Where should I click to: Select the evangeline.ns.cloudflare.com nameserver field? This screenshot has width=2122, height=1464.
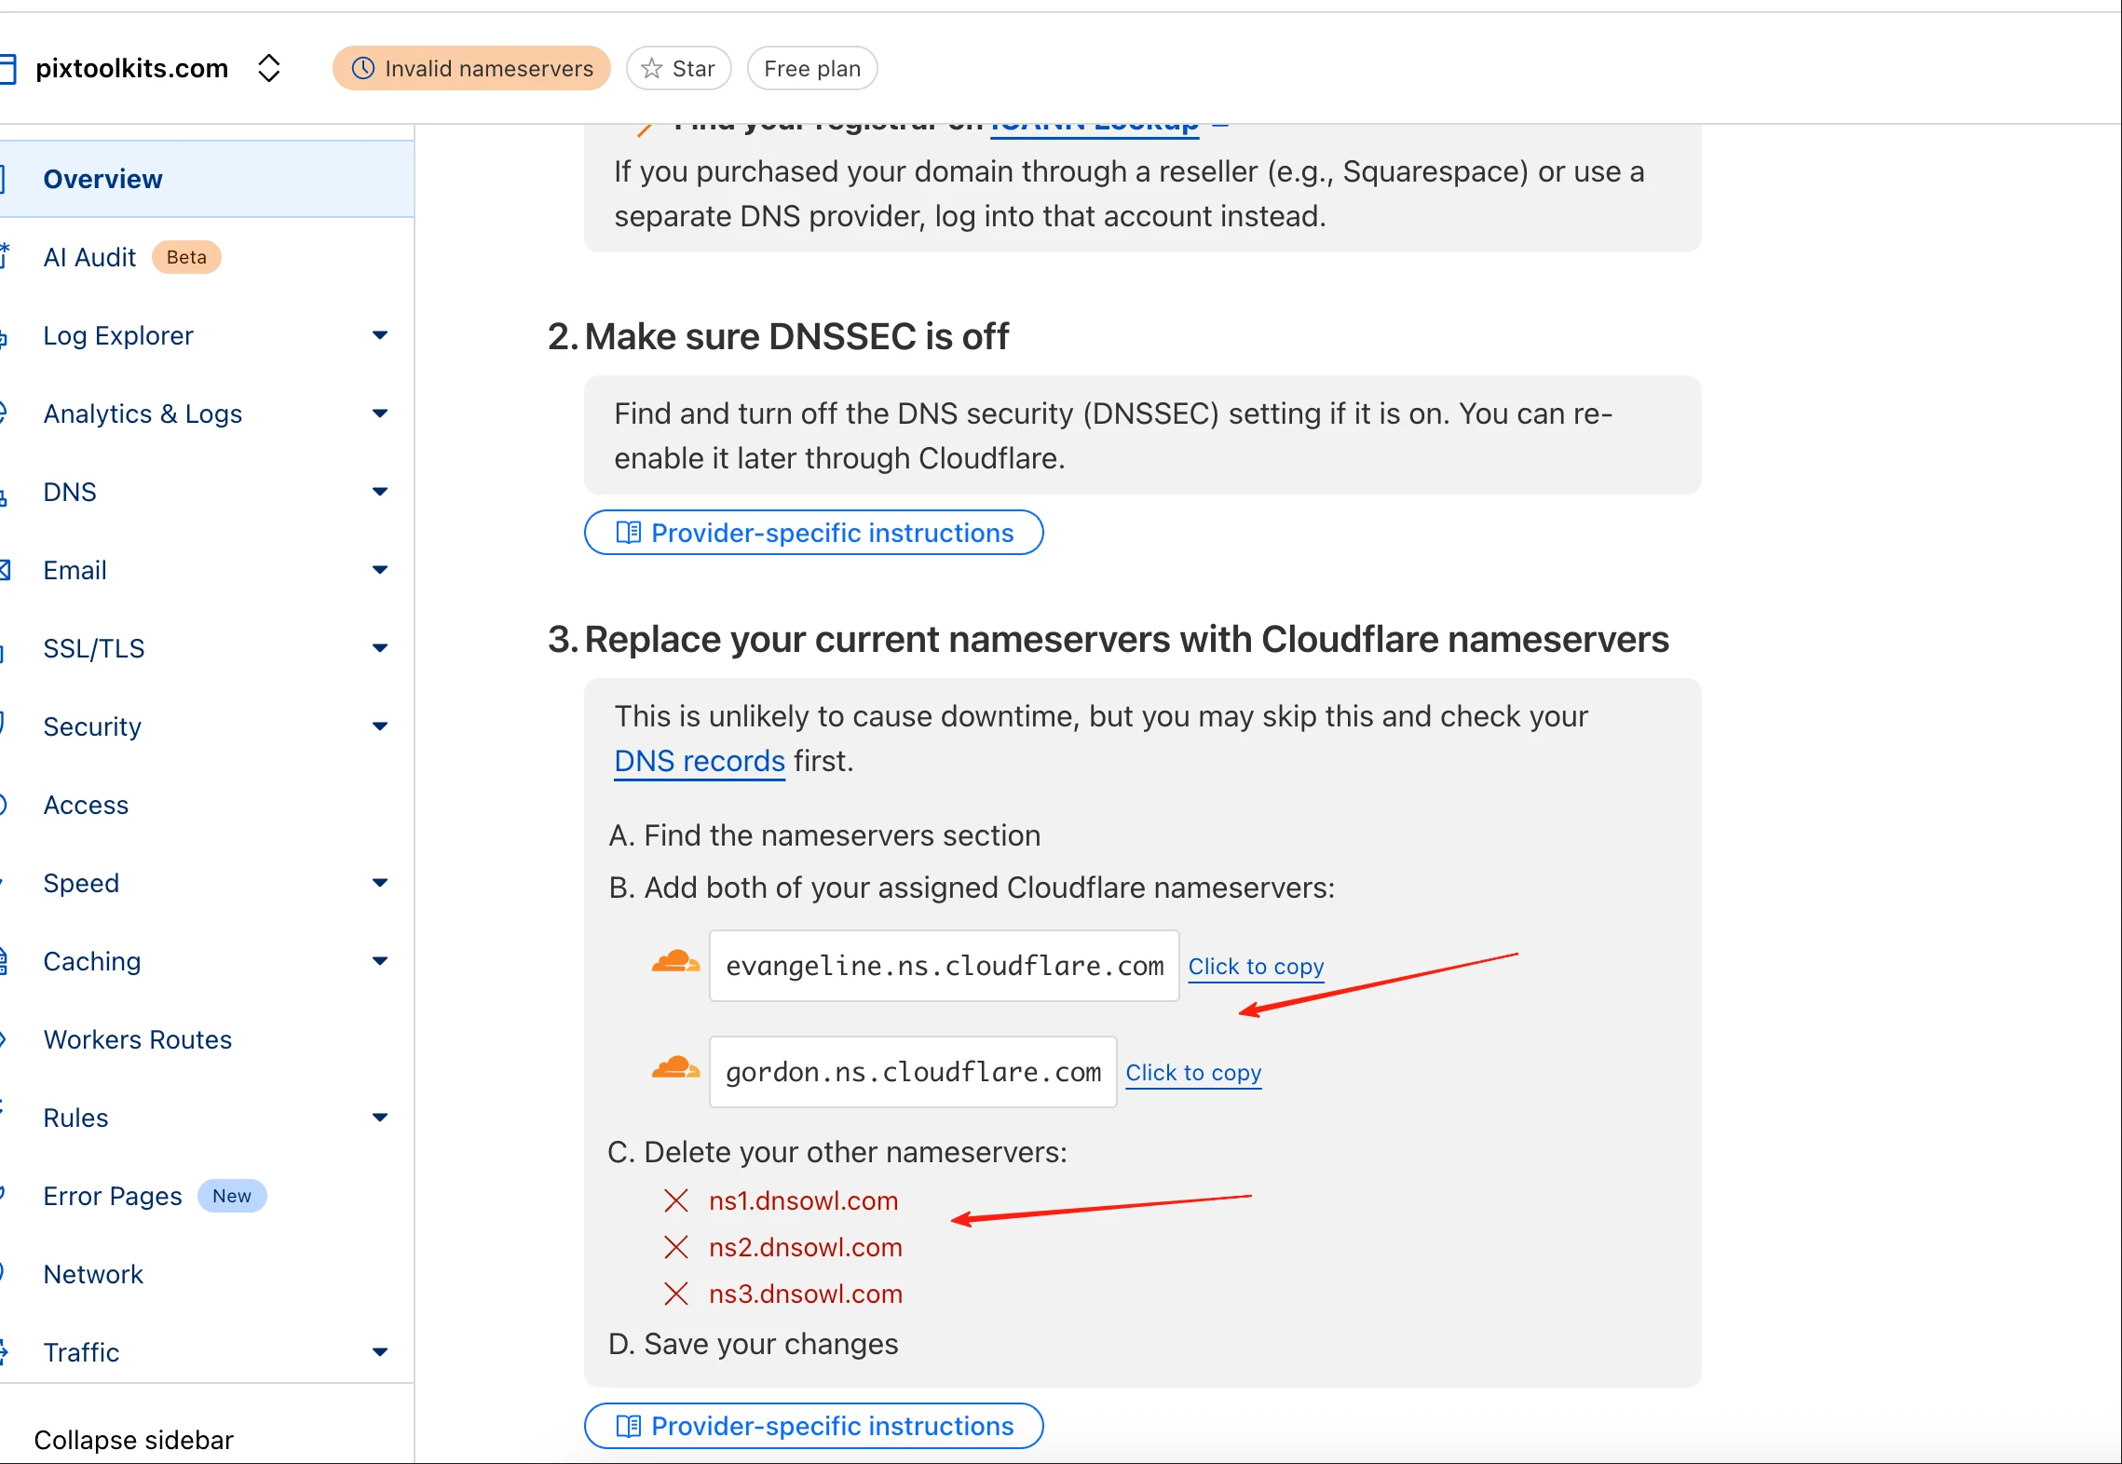pos(944,966)
